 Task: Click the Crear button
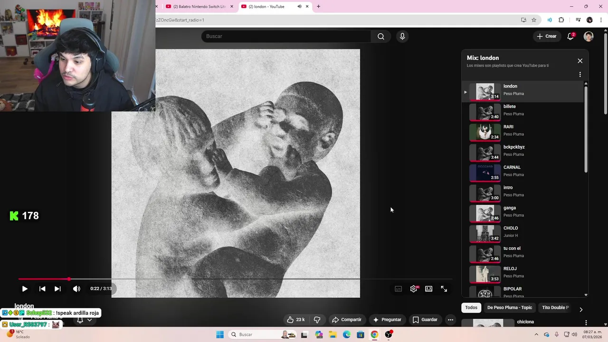(546, 37)
